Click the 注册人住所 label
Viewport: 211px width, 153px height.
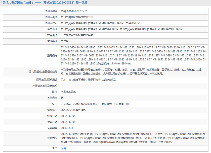[x=51, y=23]
